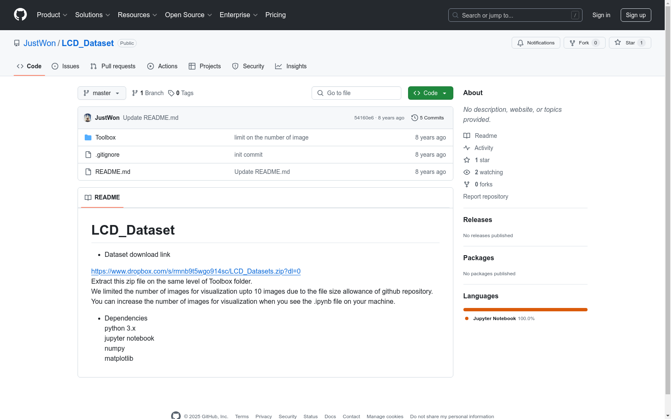Click the commit history clock icon

(x=415, y=118)
